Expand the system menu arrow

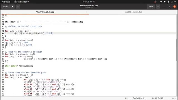coord(175,2)
